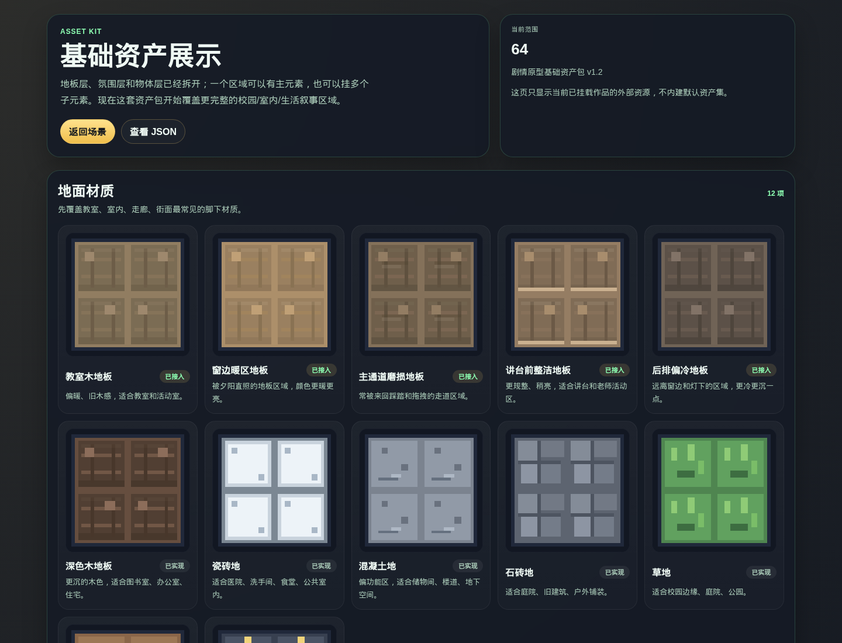Click the 已接入 badge on 窗边暖区地板
The width and height of the screenshot is (842, 643).
click(321, 370)
